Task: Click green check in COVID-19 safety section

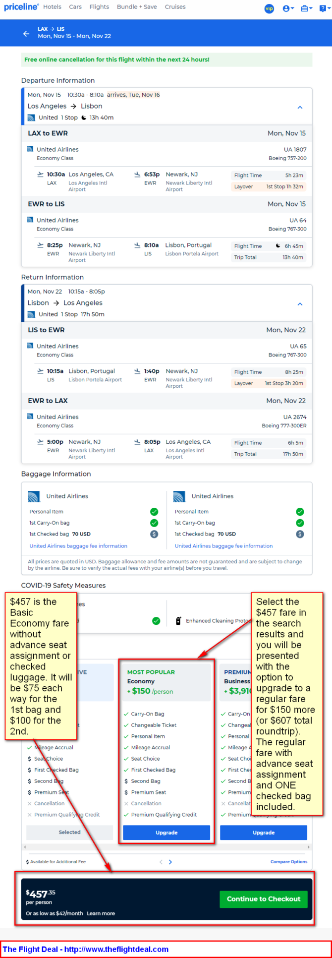Action: click(156, 621)
